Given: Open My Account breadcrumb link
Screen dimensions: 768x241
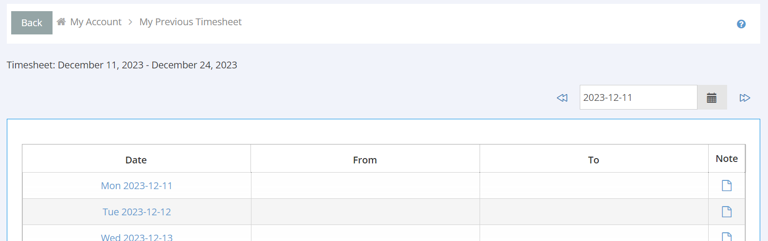Looking at the screenshot, I should [96, 22].
